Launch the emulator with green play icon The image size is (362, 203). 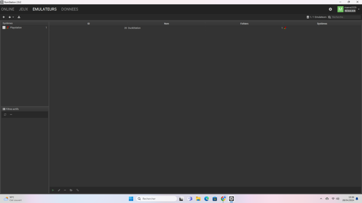click(x=53, y=190)
